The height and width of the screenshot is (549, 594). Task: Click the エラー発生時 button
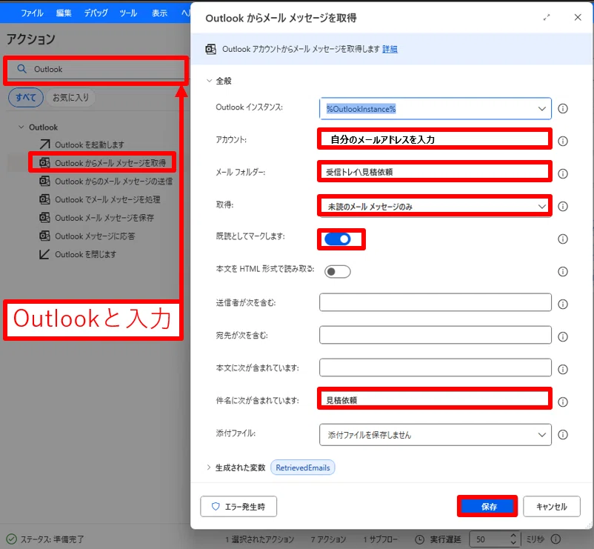pos(238,507)
